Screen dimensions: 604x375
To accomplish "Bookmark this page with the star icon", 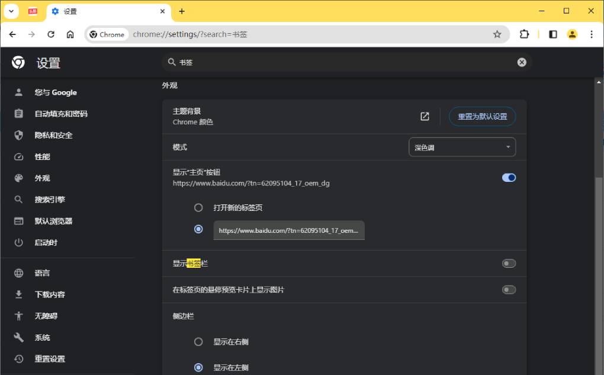I will click(497, 34).
